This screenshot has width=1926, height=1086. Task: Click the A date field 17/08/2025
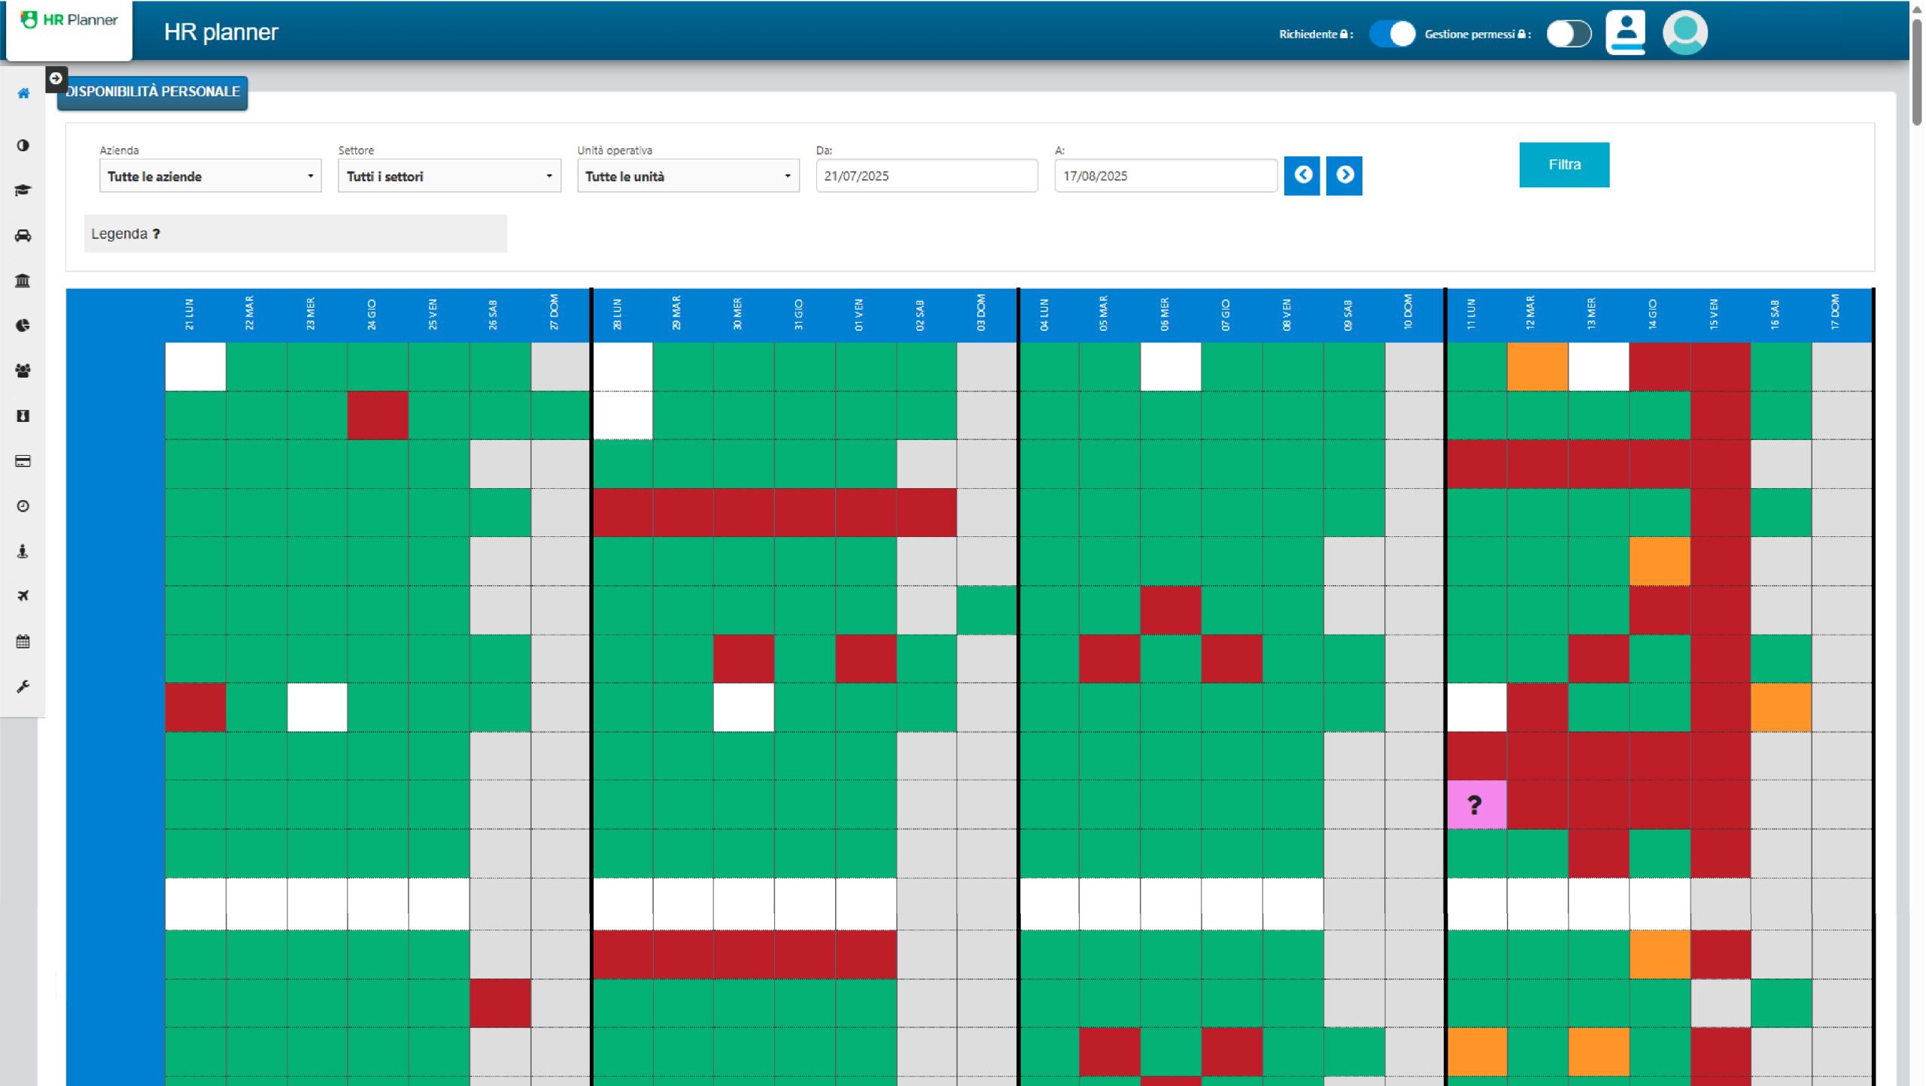coord(1166,176)
